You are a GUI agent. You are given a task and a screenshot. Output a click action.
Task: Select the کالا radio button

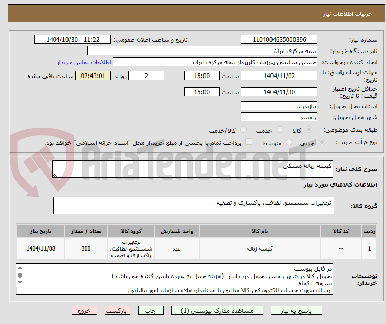[x=309, y=130]
